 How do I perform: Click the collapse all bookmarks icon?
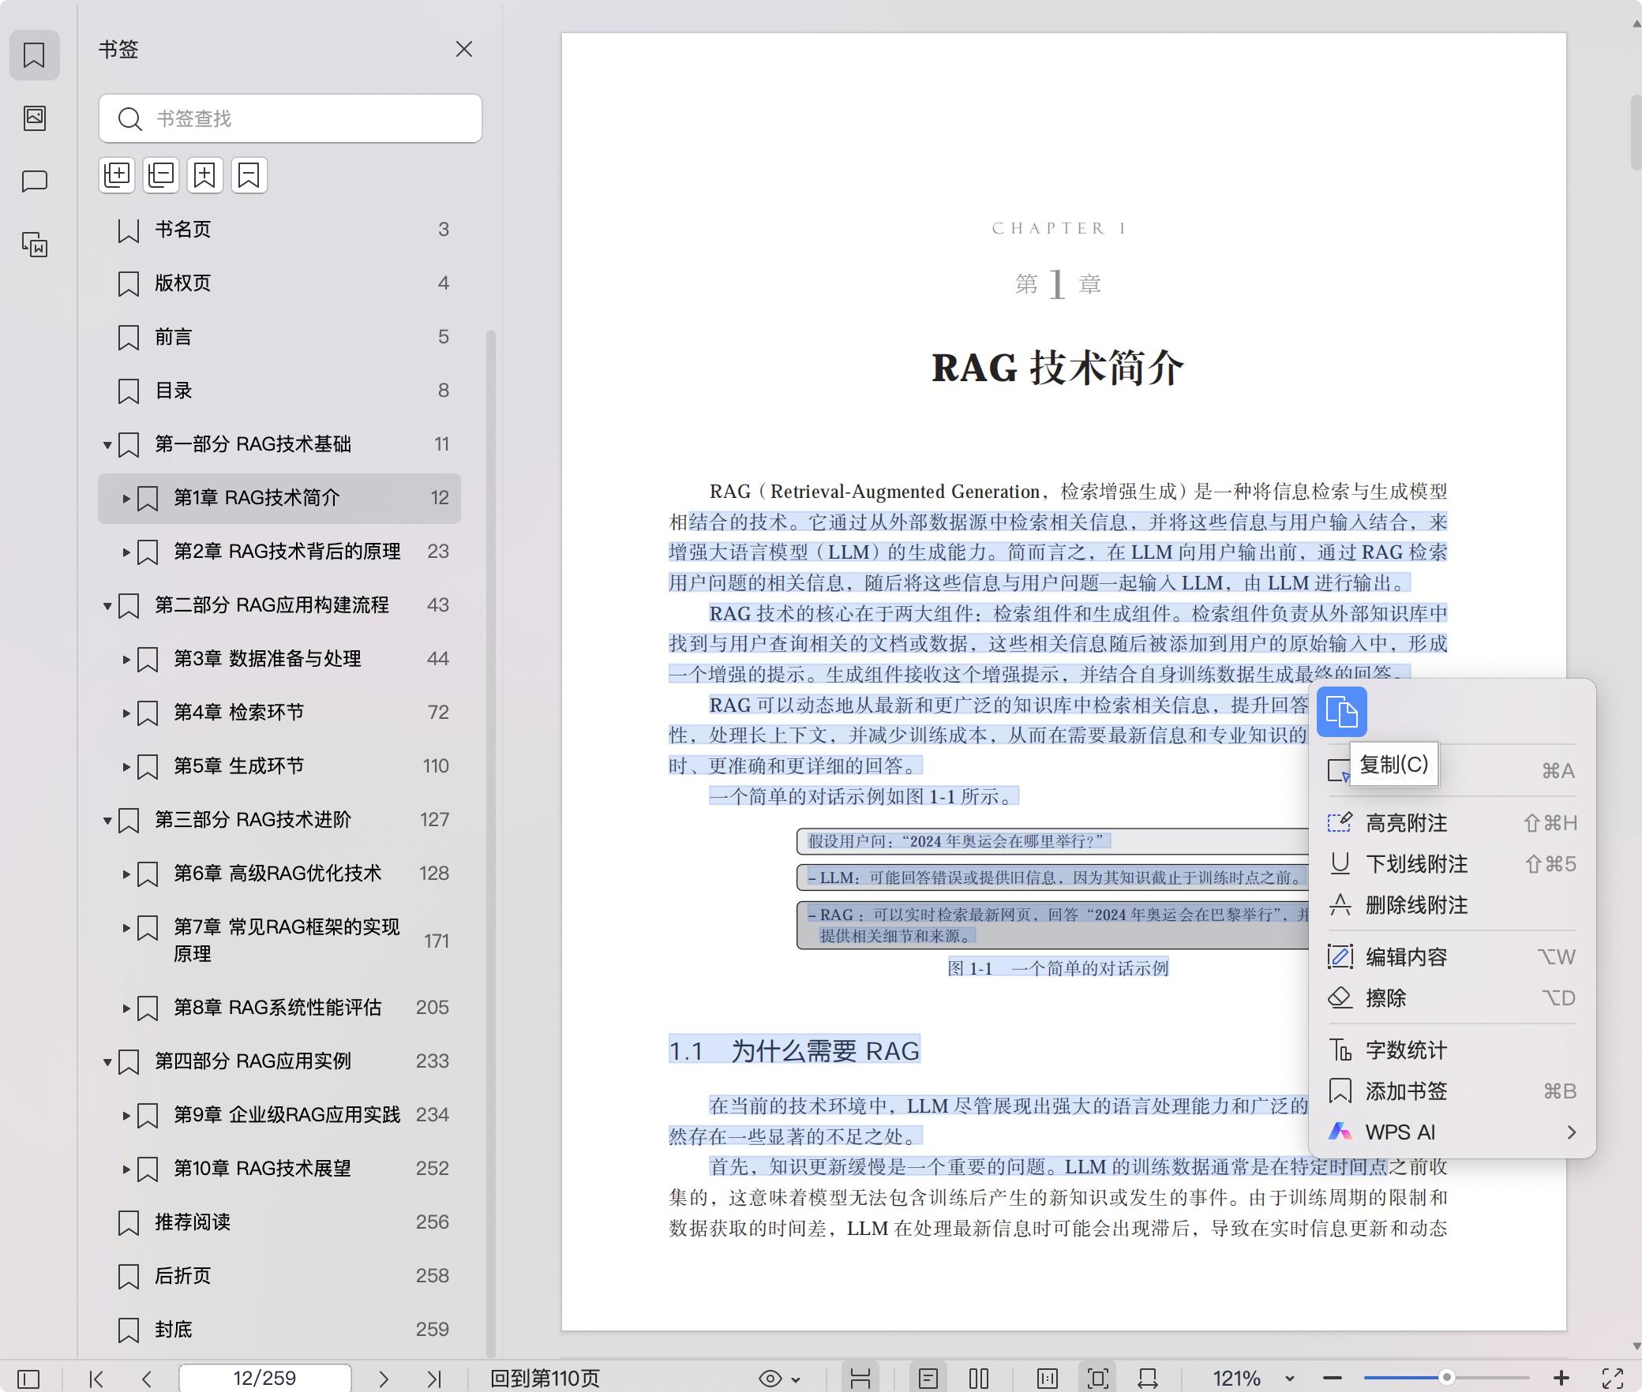tap(161, 175)
